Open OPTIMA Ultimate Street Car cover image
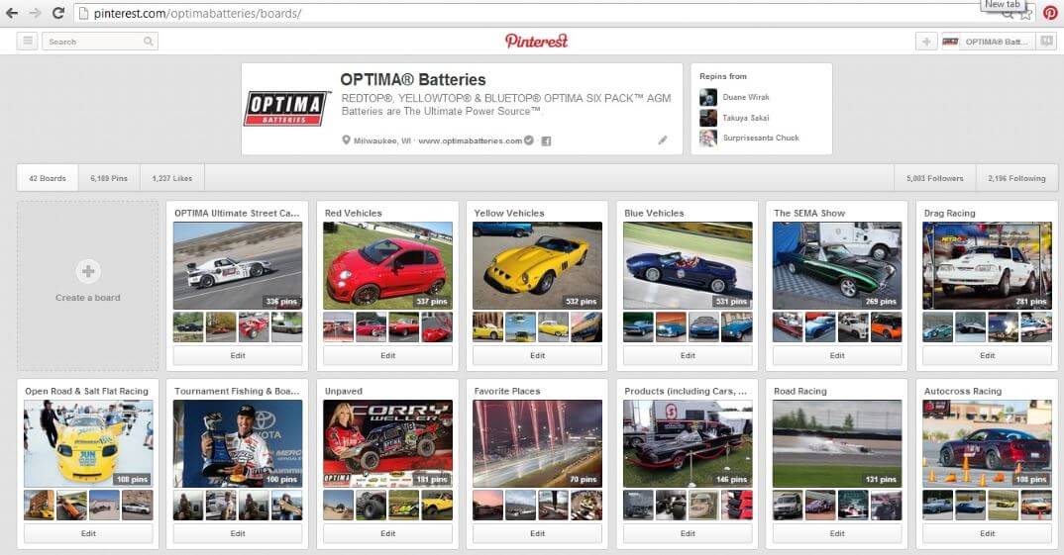Viewport: 1064px width, 555px height. coord(238,266)
